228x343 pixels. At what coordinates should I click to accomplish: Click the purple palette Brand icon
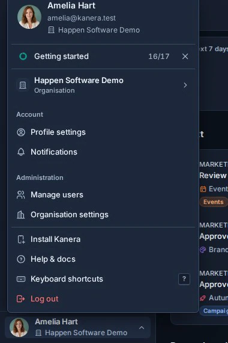(x=203, y=250)
